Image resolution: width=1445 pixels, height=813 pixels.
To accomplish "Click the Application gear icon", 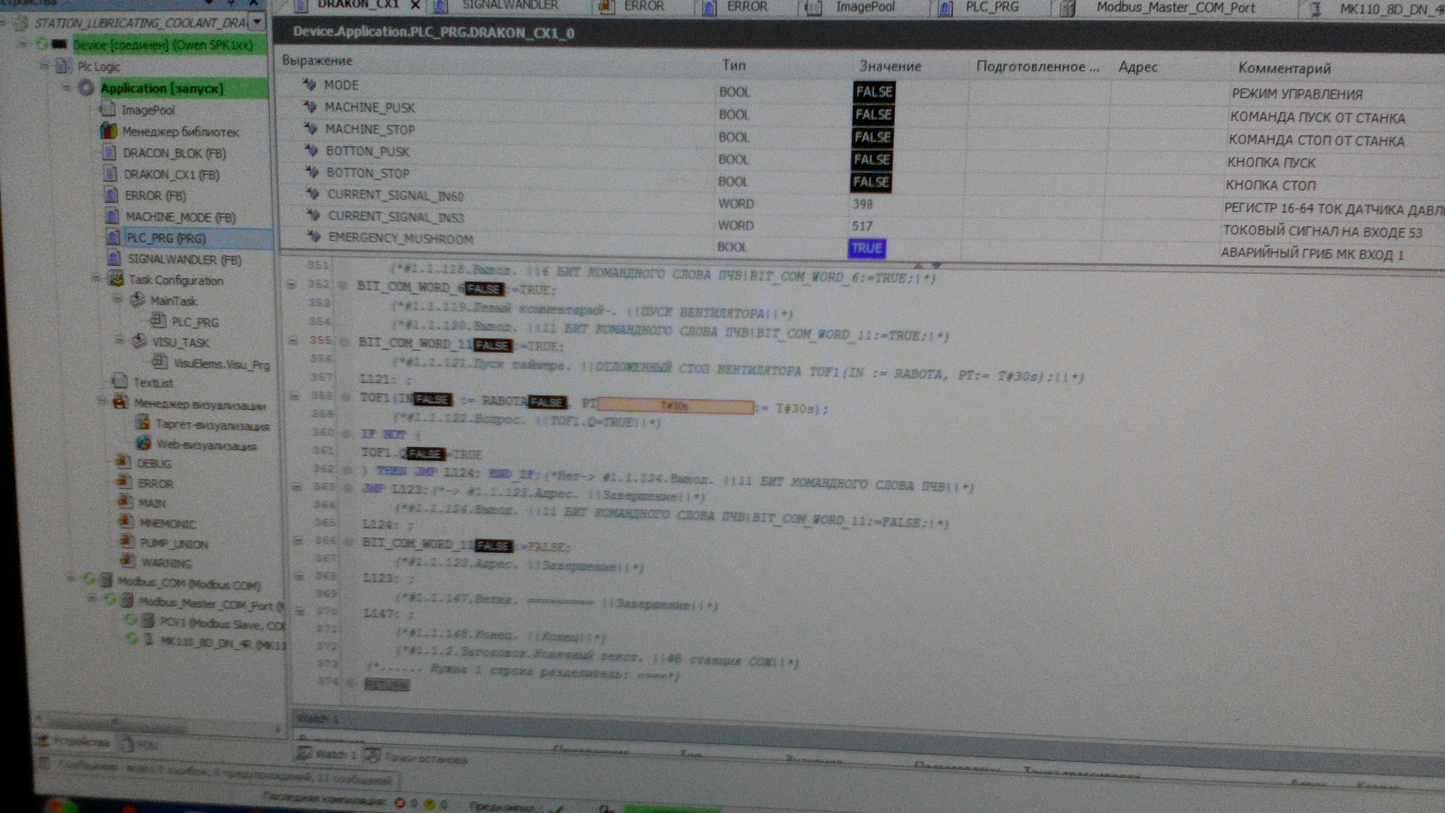I will (86, 88).
